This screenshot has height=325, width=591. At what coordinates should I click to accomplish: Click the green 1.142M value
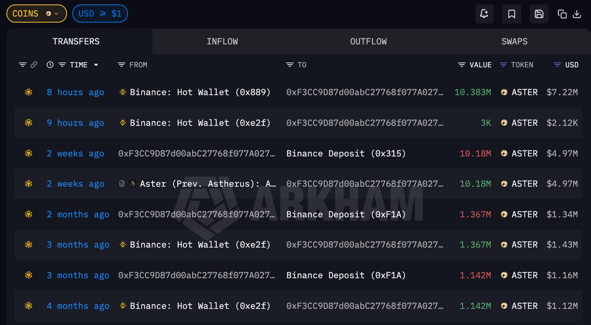click(476, 306)
